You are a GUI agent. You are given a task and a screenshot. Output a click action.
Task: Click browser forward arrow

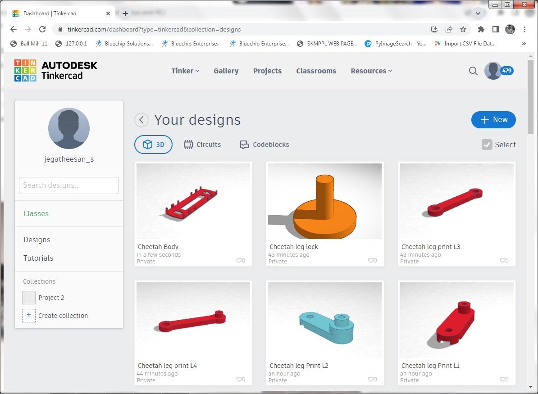pos(28,29)
